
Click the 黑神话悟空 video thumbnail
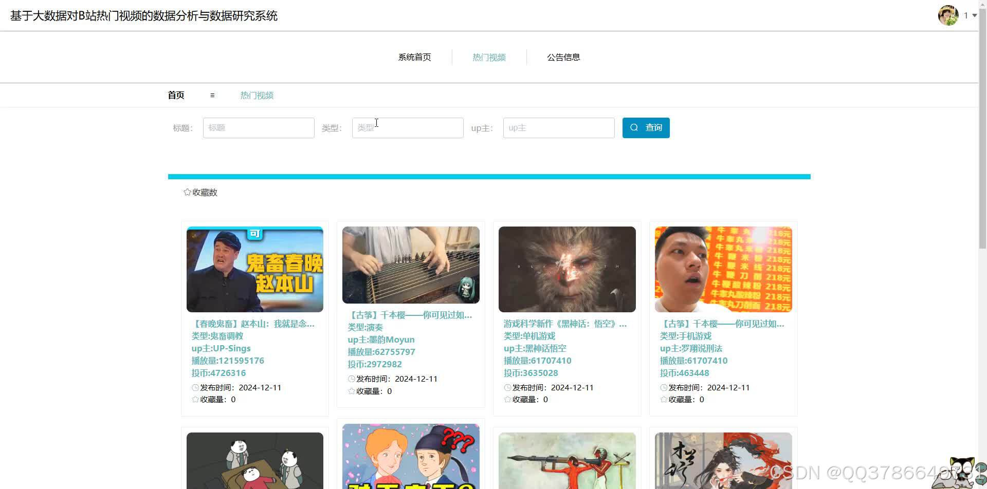coord(566,269)
